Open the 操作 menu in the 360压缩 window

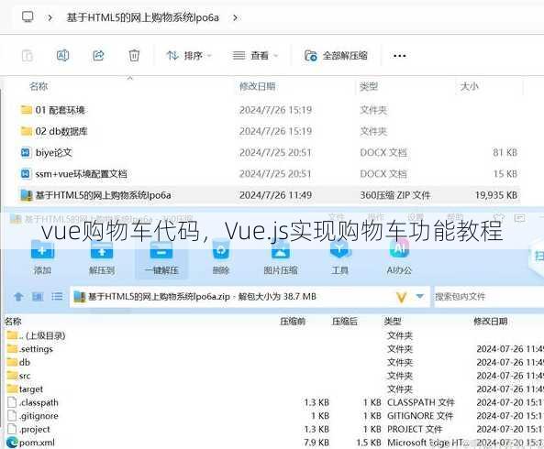point(376,218)
